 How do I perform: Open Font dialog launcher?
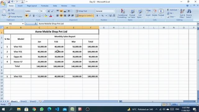(53, 20)
